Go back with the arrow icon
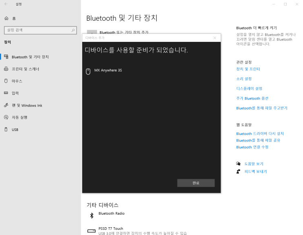 [6, 4]
